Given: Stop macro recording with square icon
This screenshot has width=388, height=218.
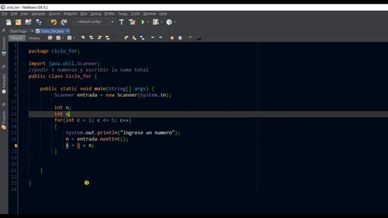Looking at the screenshot, I should [x=180, y=38].
